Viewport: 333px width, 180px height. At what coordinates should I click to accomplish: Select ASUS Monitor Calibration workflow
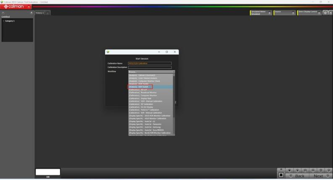point(151,118)
